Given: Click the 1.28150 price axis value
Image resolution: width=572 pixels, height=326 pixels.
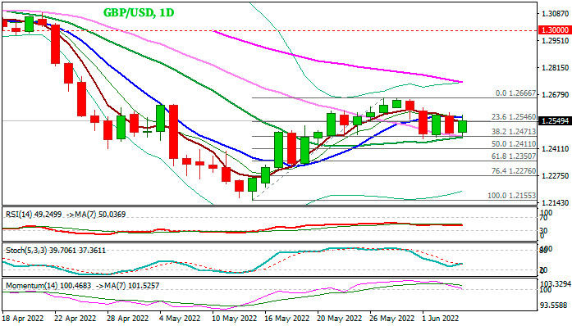Looking at the screenshot, I should [556, 68].
